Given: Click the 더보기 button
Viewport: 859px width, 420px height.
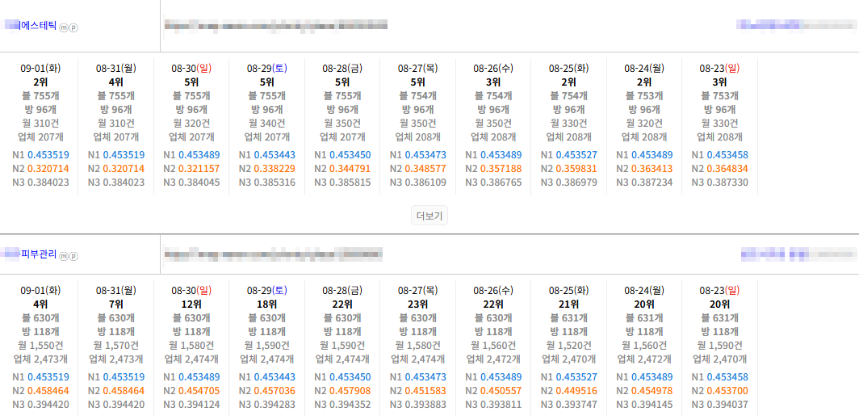Looking at the screenshot, I should click(429, 216).
